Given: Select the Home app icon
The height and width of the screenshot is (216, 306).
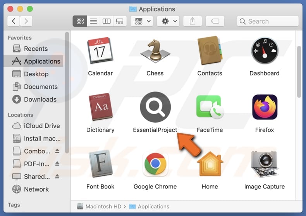Looking at the screenshot, I should 210,164.
